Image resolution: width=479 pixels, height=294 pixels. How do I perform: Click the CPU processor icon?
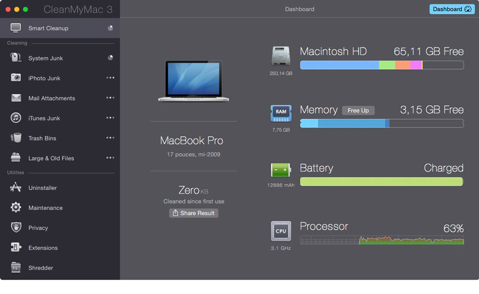(x=280, y=231)
